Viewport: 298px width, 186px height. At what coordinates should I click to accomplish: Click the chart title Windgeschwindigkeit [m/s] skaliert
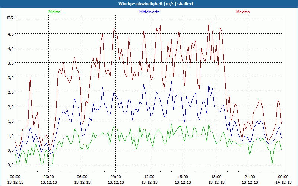pos(156,4)
